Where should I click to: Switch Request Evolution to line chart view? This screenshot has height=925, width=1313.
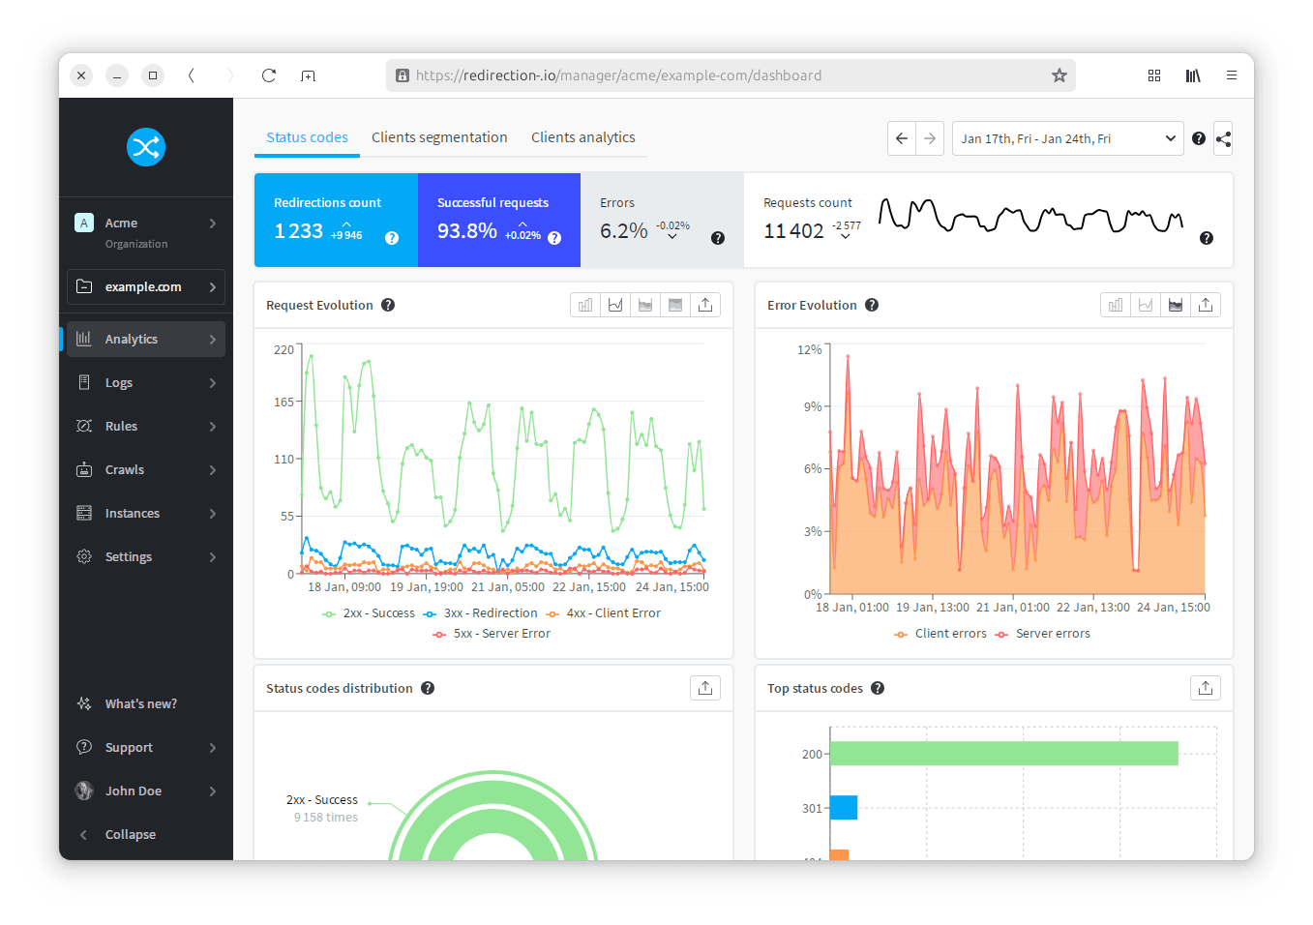(615, 305)
